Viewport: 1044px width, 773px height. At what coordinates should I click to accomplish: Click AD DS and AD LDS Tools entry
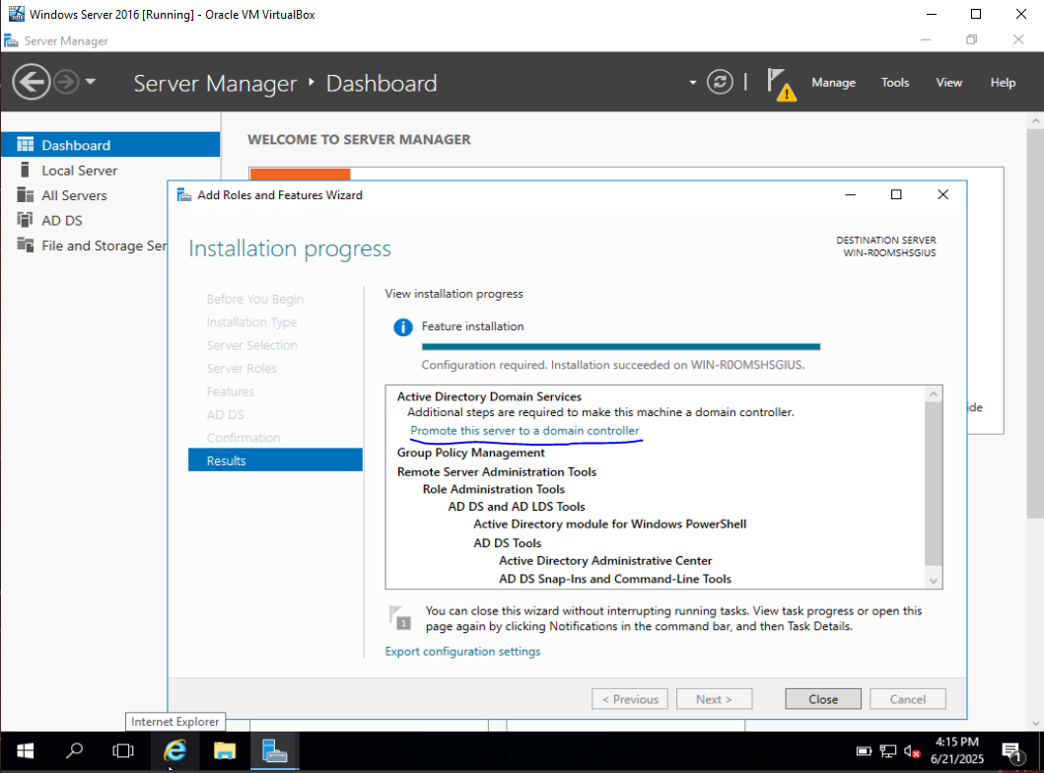click(x=517, y=507)
